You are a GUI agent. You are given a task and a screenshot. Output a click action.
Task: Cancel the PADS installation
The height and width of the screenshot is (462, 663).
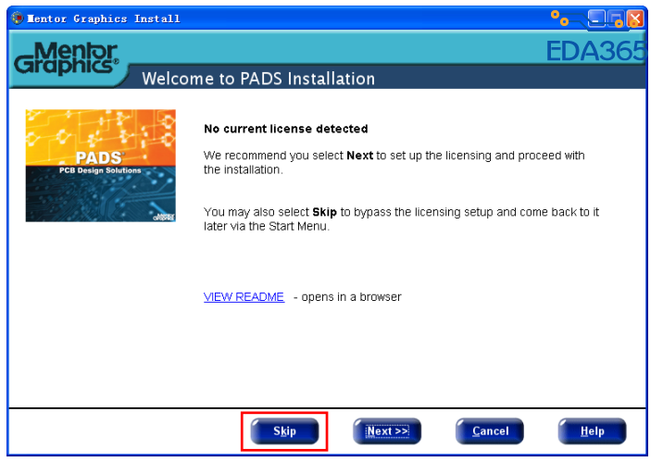pos(490,431)
